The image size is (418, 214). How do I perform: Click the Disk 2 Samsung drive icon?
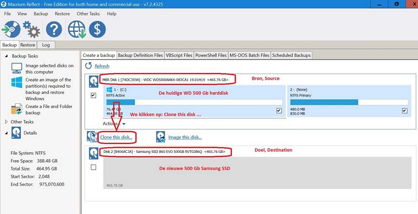click(94, 153)
